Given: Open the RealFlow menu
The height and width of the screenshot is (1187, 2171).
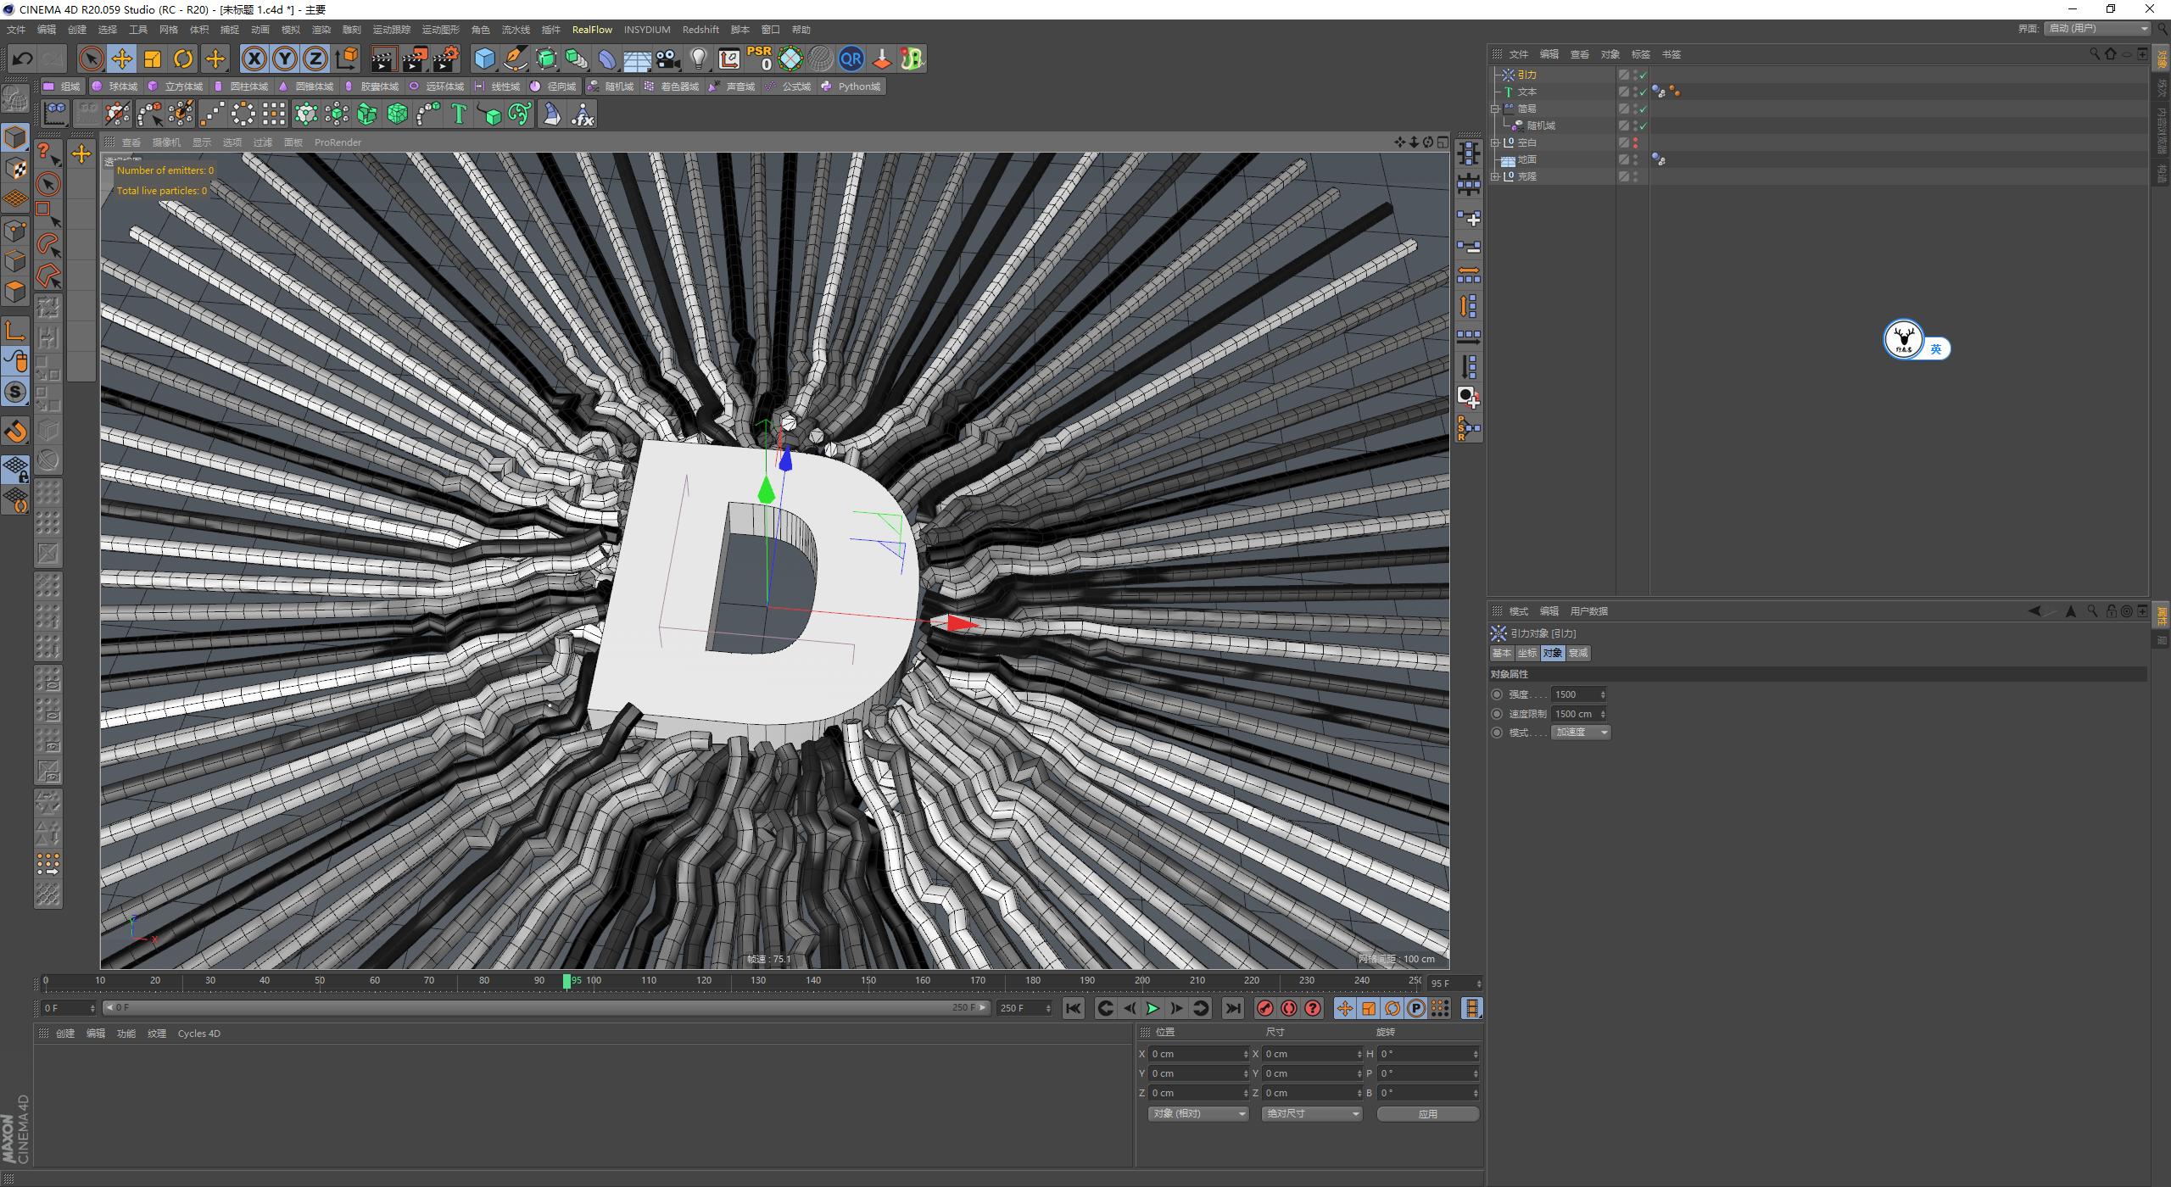Looking at the screenshot, I should tap(593, 29).
